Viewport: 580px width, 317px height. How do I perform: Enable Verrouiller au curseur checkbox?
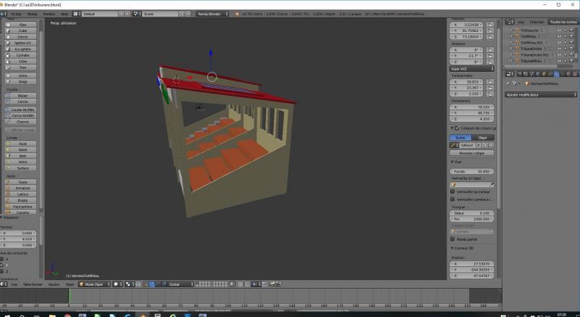click(x=453, y=192)
